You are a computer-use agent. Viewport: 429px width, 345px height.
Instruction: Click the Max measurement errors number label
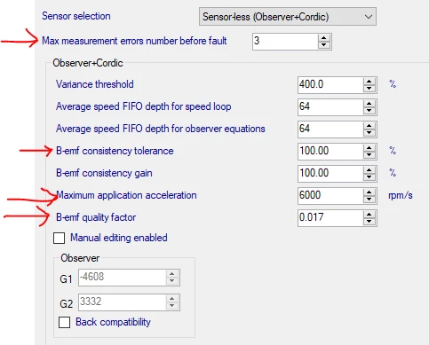click(134, 41)
